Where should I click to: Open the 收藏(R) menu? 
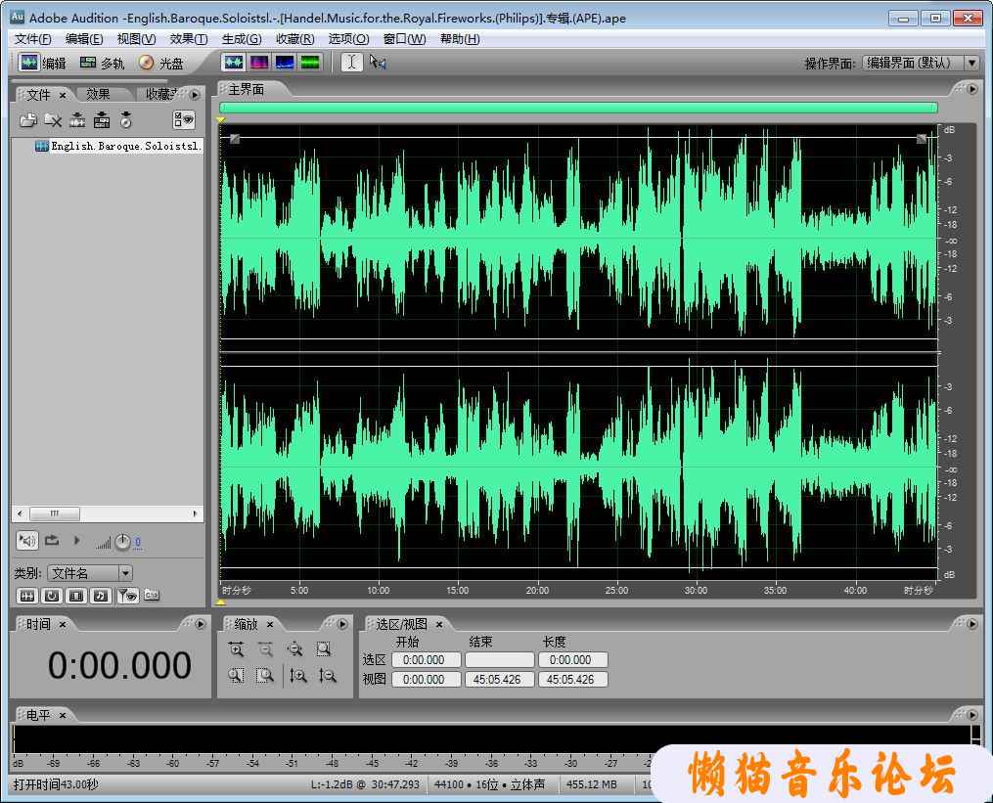click(x=295, y=39)
